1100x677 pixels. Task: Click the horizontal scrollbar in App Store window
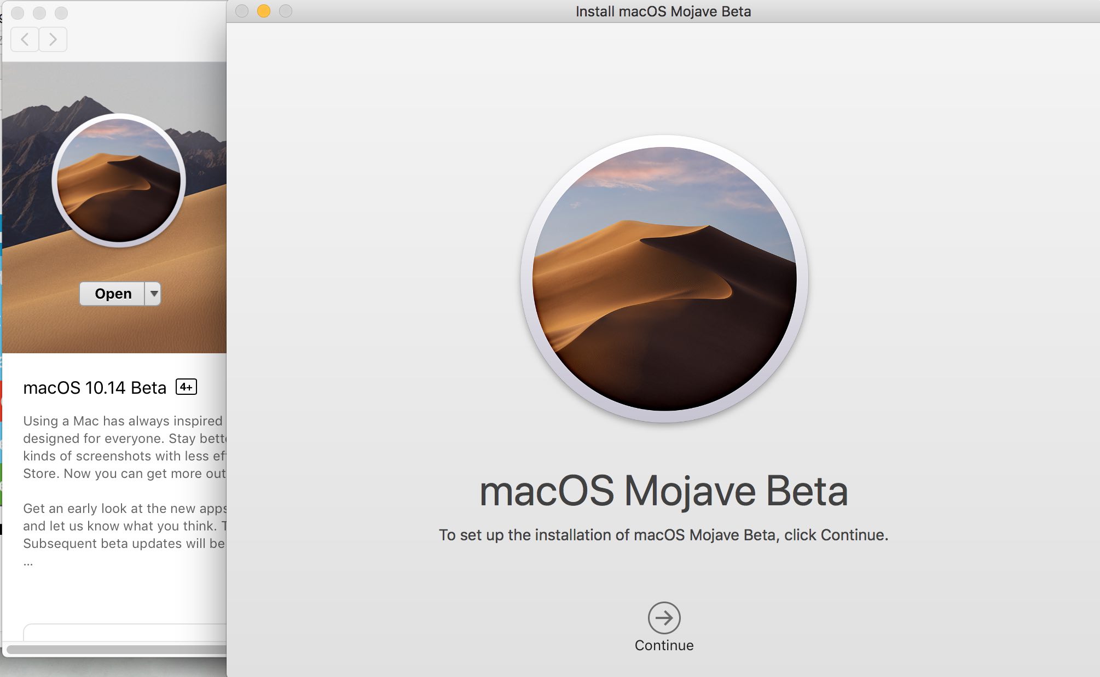tap(117, 649)
